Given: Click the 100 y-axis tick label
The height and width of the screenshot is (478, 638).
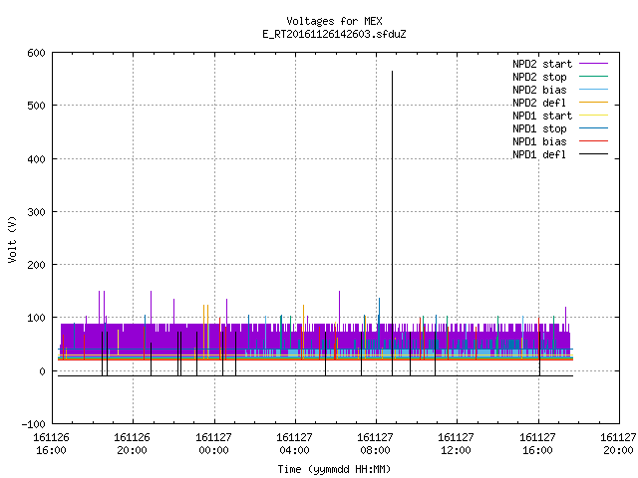Looking at the screenshot, I should coord(37,318).
